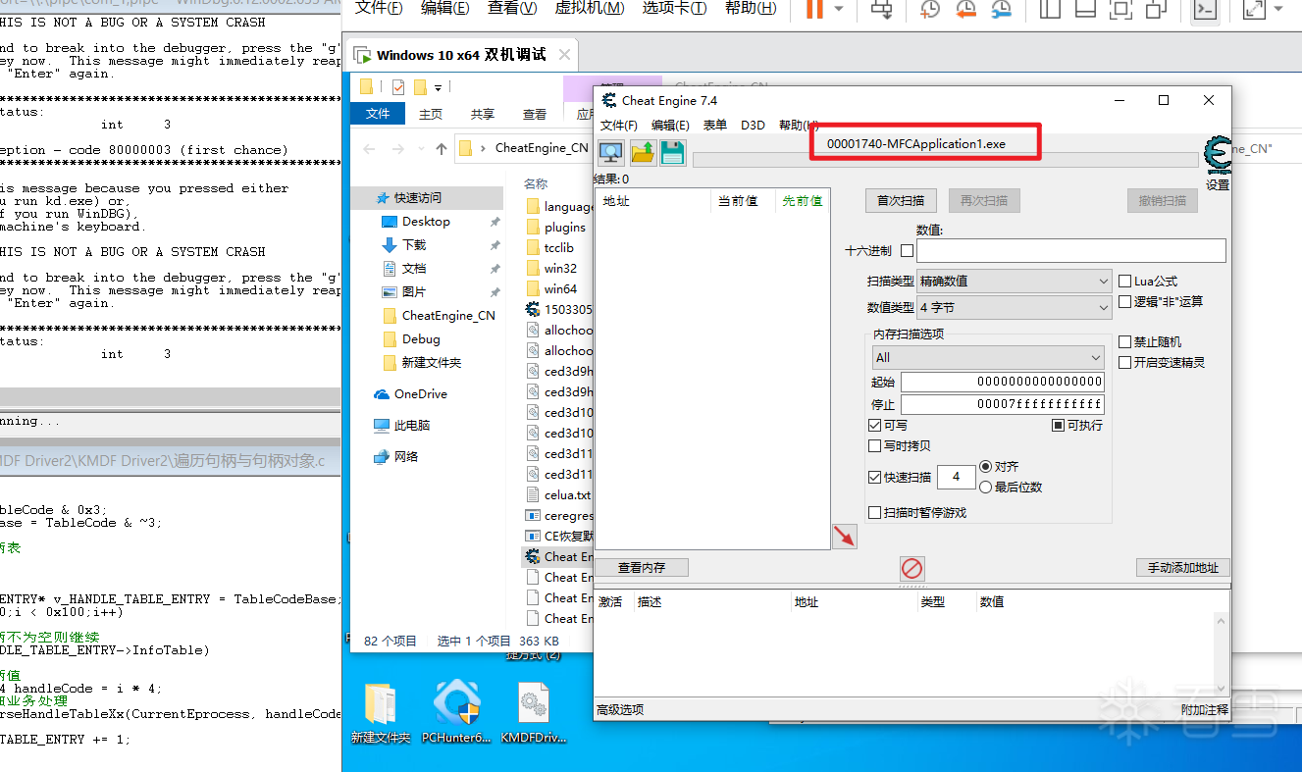
Task: Toggle the 禁止随机 checkbox
Action: 1125,342
